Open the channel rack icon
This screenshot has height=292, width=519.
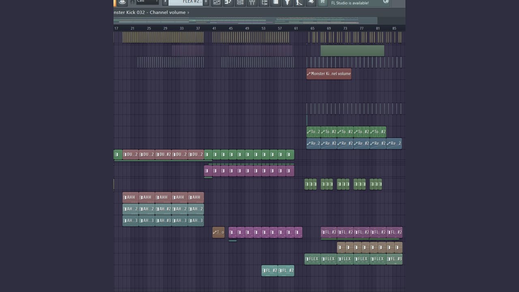point(240,2)
